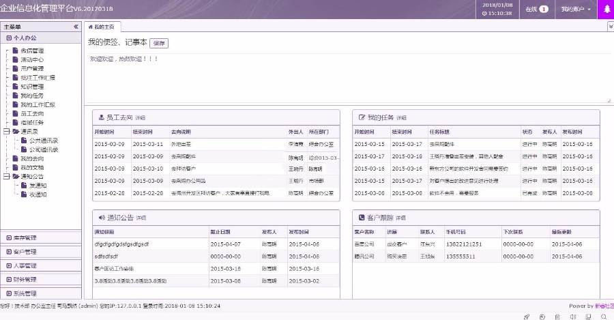The height and width of the screenshot is (320, 614).
Task: Click the people icon in 员工去向 panel header
Action: click(101, 118)
